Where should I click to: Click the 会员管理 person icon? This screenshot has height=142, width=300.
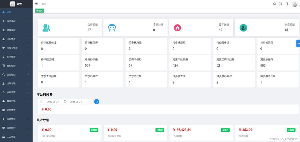point(3,39)
